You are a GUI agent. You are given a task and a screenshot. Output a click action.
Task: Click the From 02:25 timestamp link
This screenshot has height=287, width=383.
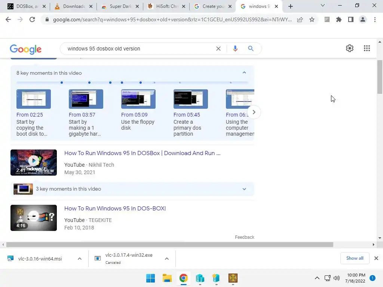tap(30, 115)
